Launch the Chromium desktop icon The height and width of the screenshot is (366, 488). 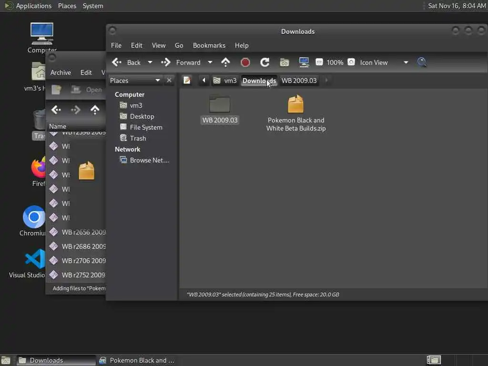pyautogui.click(x=33, y=221)
